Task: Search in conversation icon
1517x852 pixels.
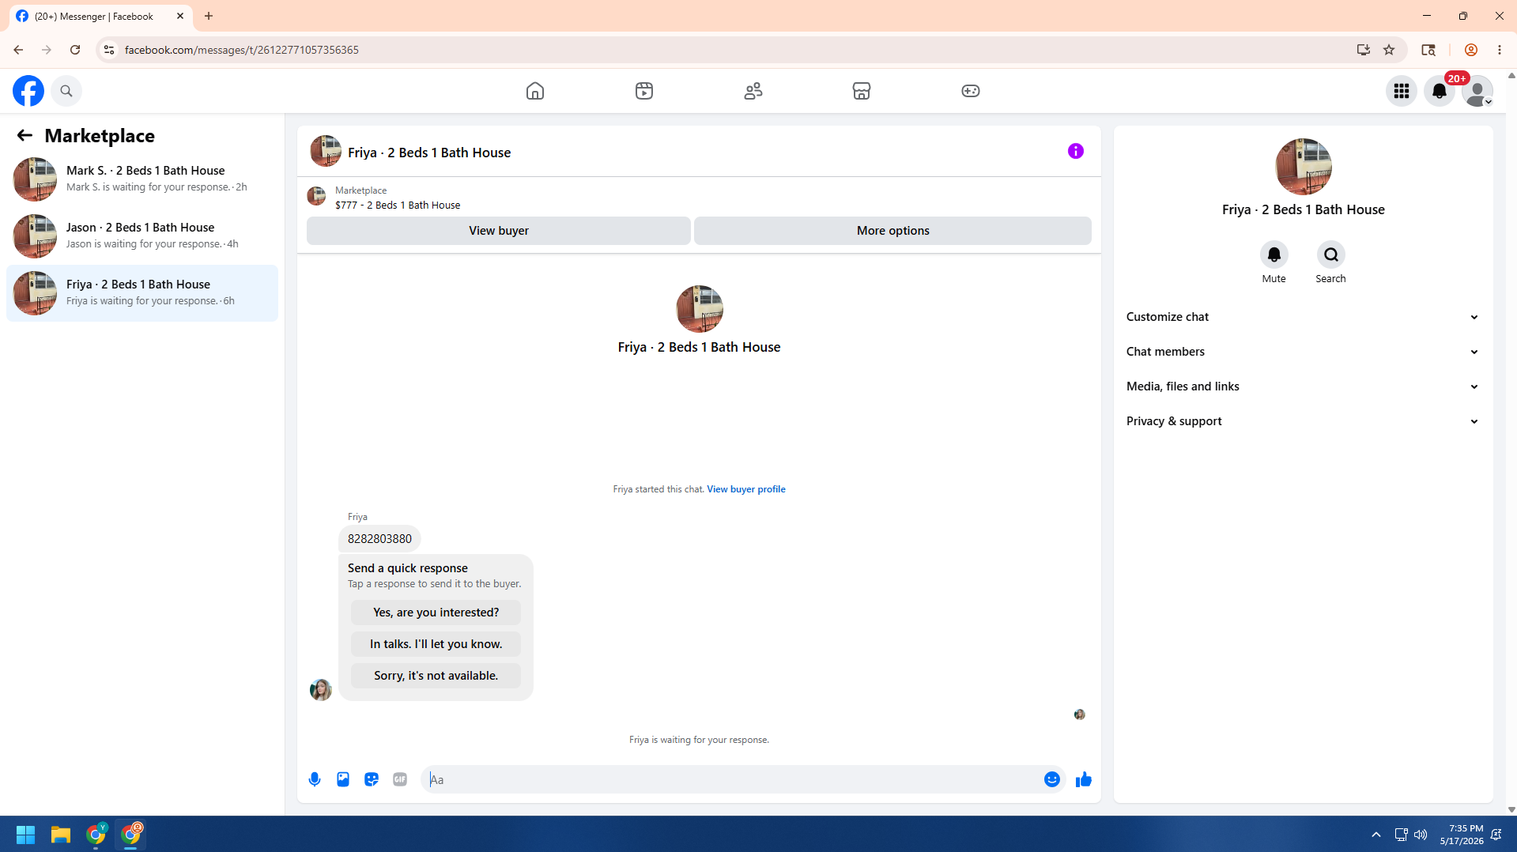Action: 1331,254
